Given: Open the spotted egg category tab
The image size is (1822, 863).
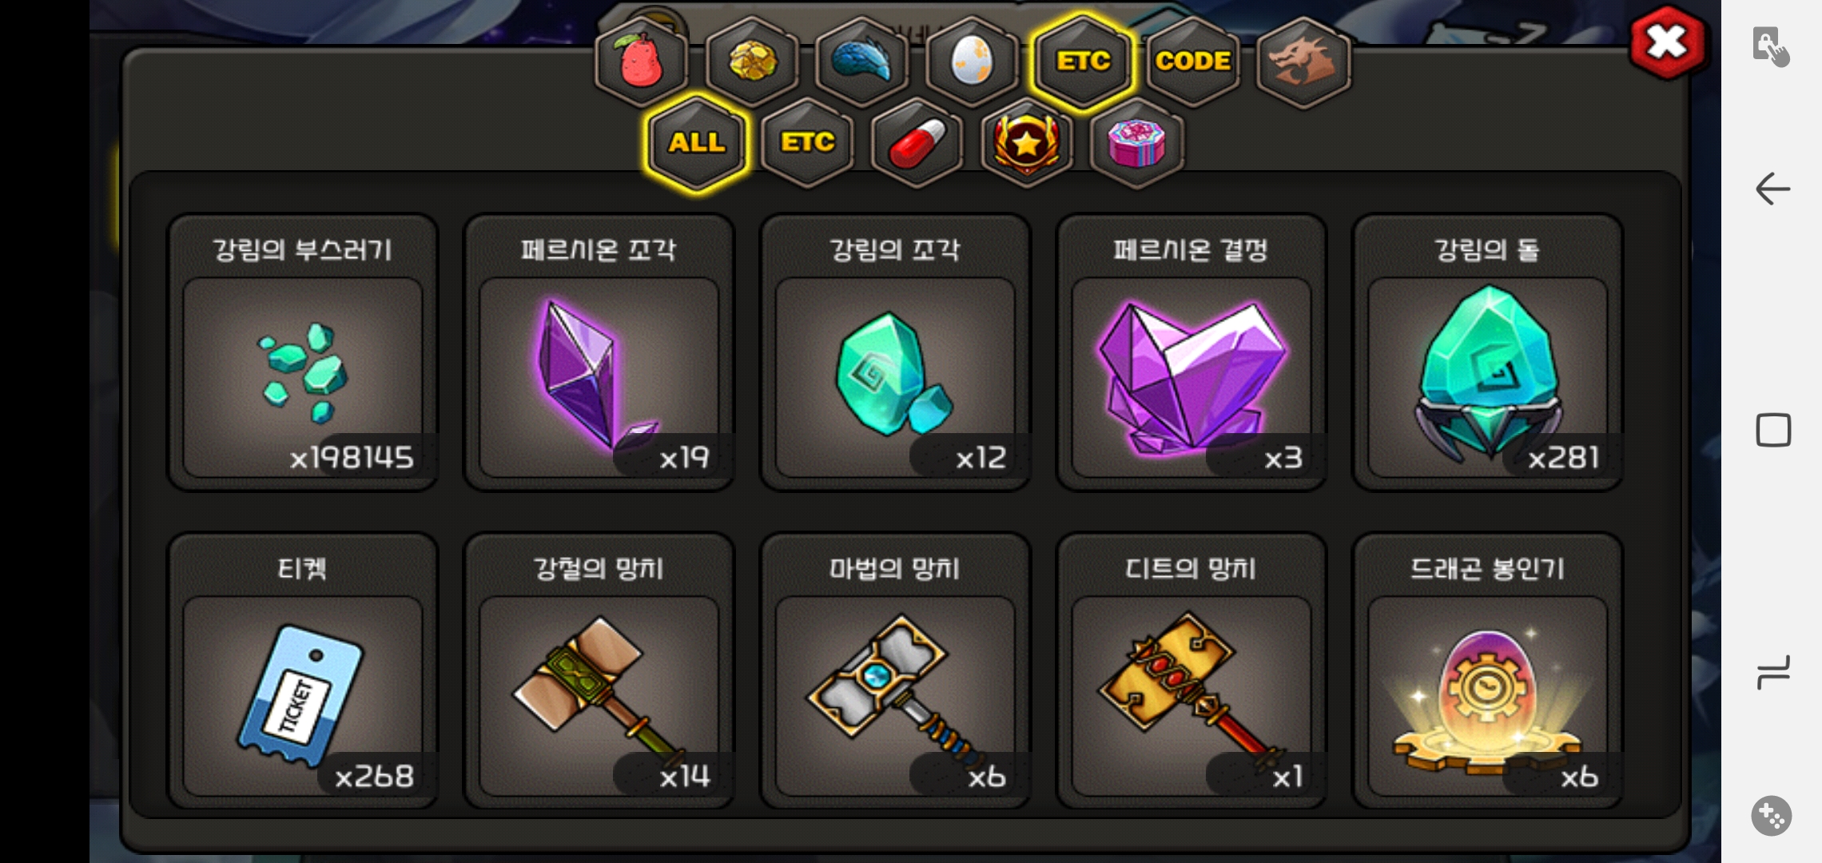Looking at the screenshot, I should (x=973, y=62).
